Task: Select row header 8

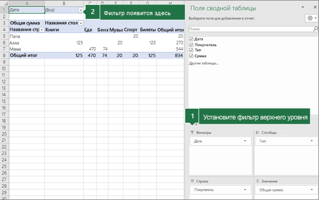Action: click(x=4, y=56)
